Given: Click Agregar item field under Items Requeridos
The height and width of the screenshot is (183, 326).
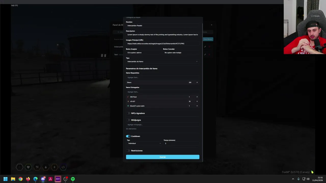Looking at the screenshot, I should tap(162, 77).
